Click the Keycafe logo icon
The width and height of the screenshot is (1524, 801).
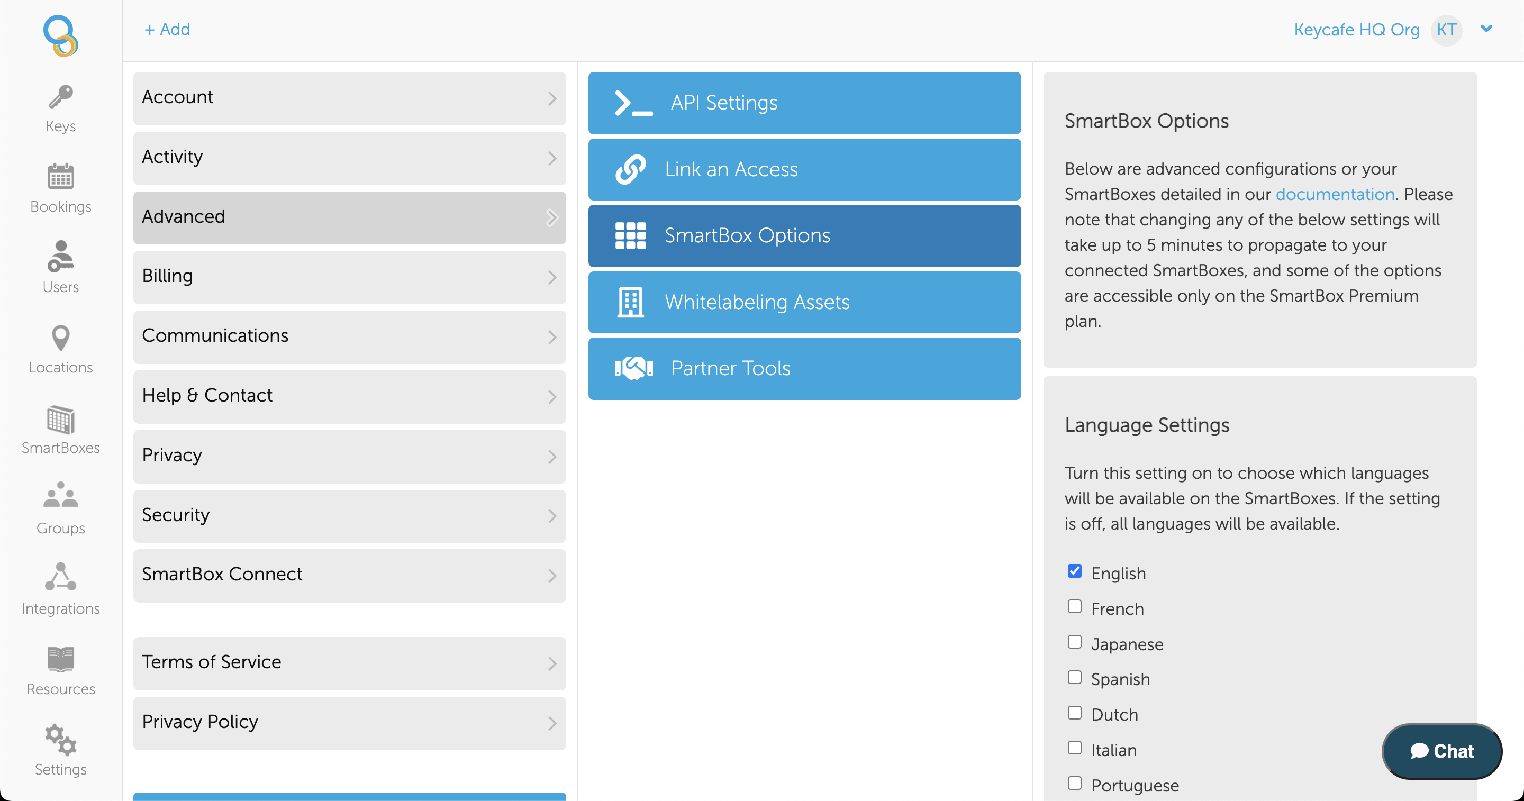tap(60, 35)
